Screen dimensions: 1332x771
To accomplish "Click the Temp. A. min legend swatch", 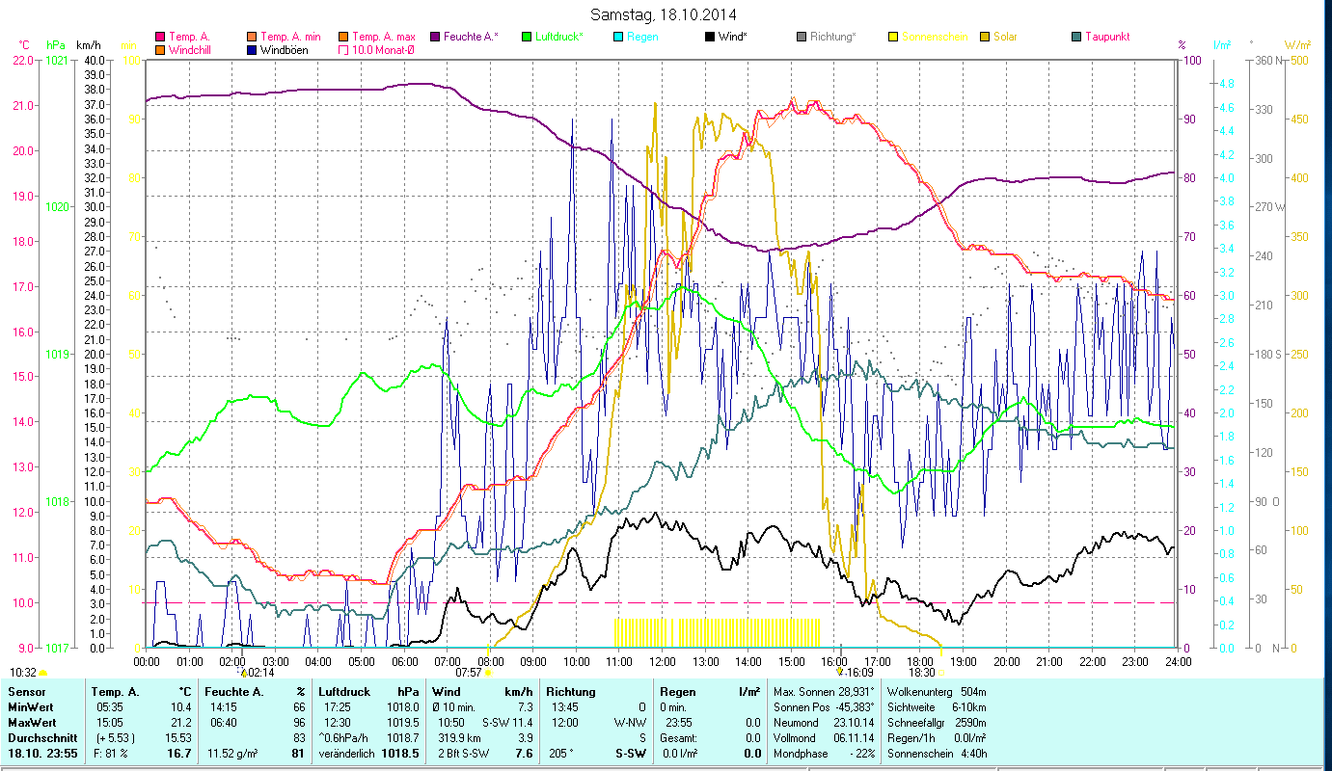I will click(x=253, y=37).
